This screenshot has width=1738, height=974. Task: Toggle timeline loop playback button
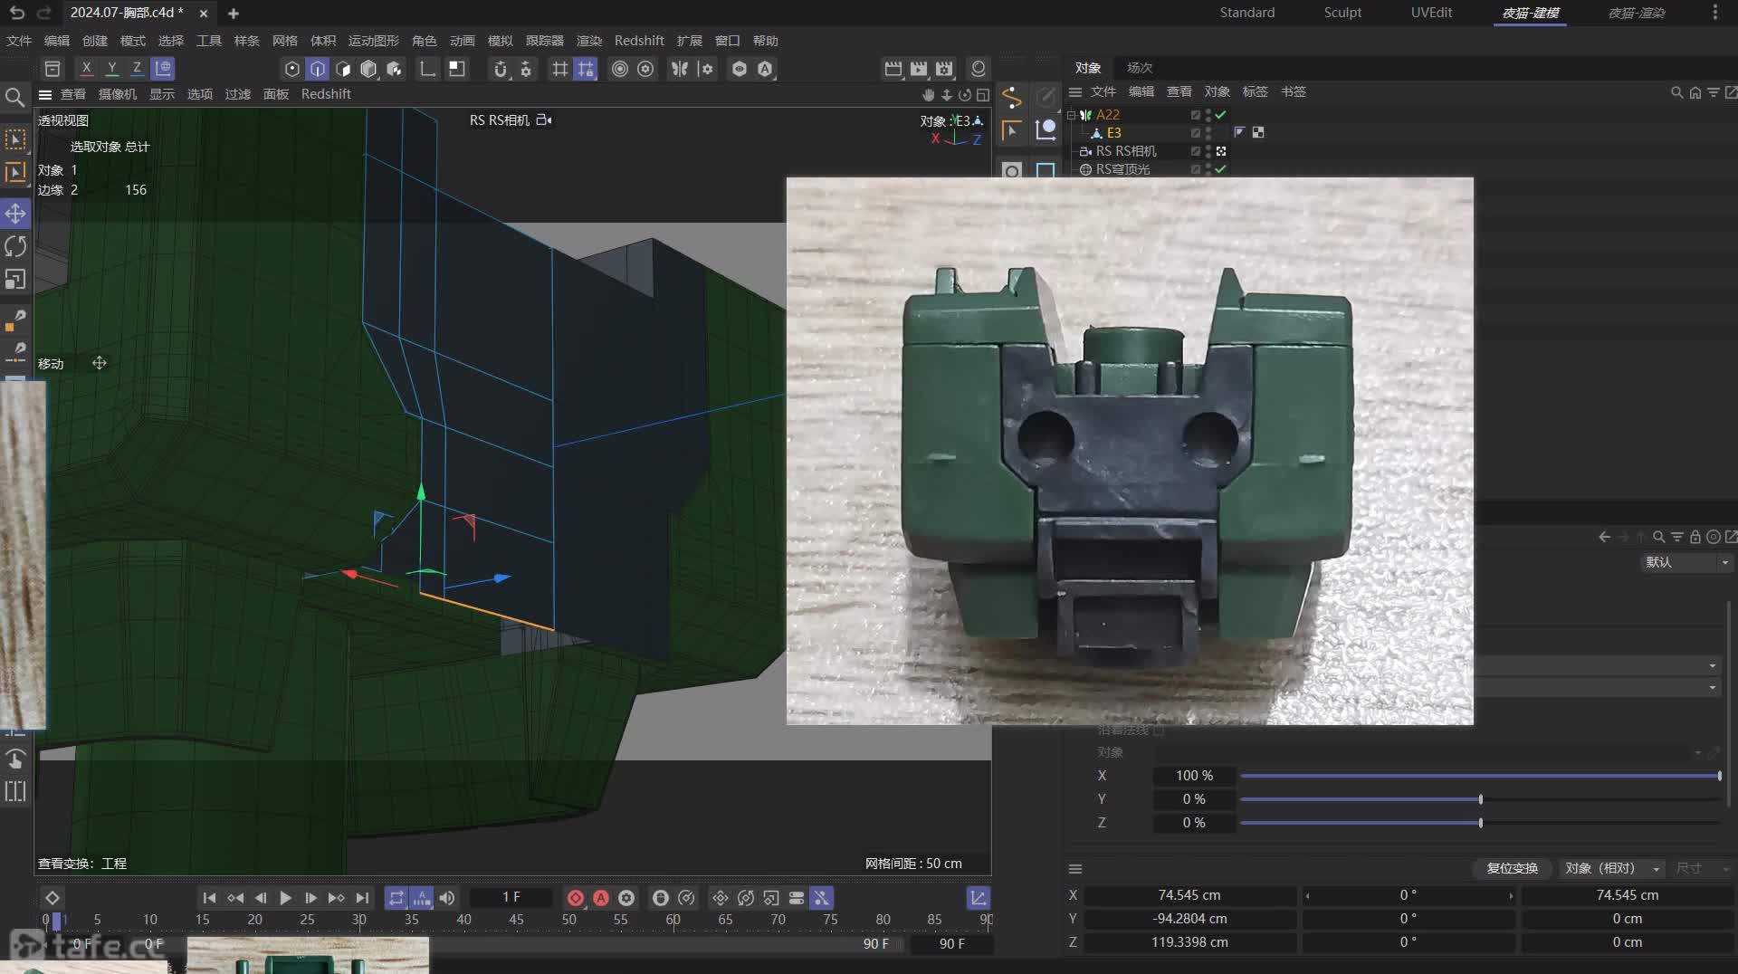(396, 898)
